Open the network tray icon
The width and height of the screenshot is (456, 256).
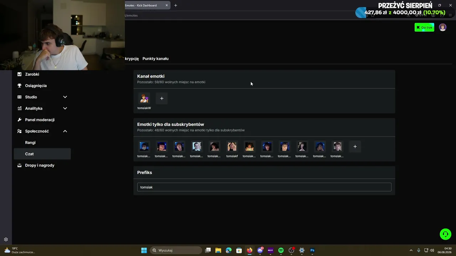(x=426, y=250)
